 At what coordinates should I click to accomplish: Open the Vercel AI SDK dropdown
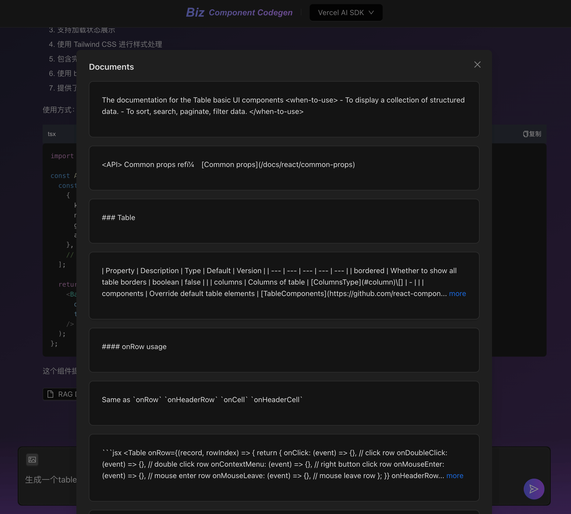(346, 13)
